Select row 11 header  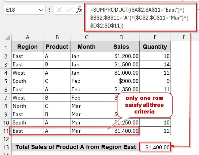coord(6,131)
